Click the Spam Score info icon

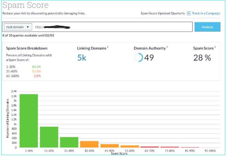coord(215,47)
